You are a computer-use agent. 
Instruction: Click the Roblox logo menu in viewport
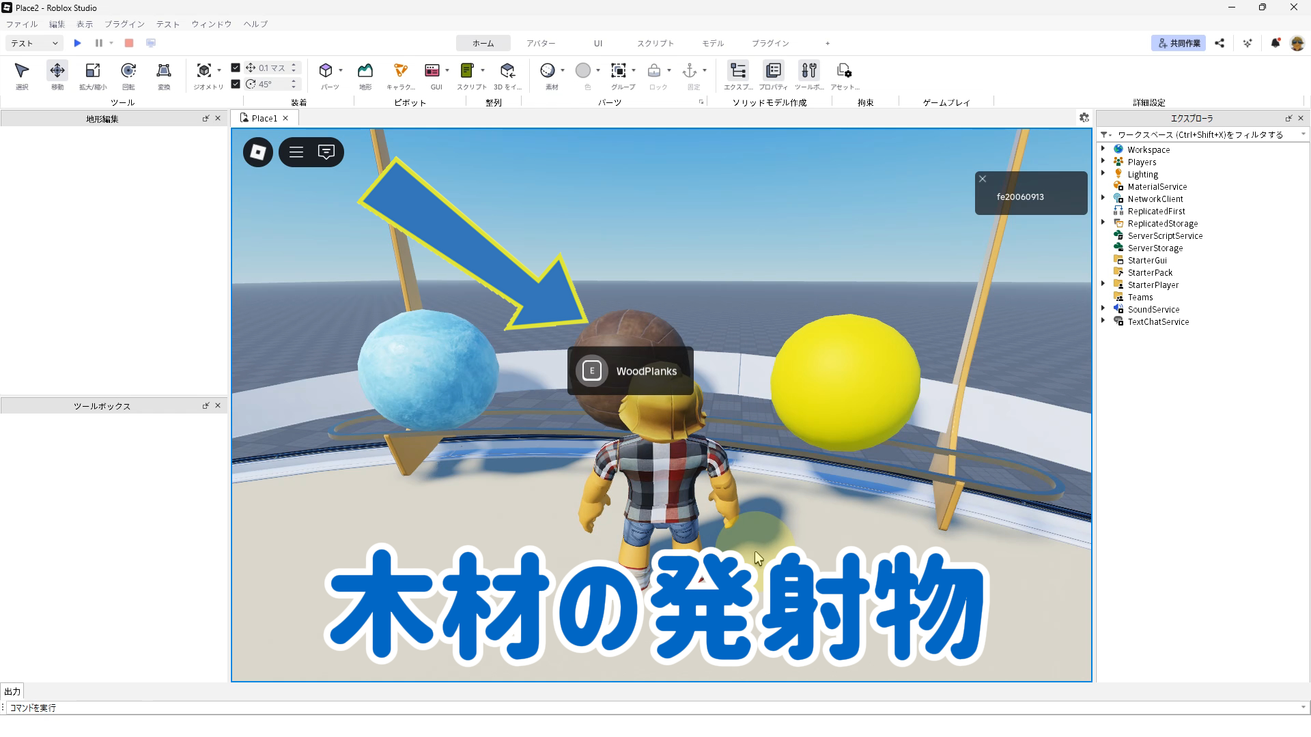(x=258, y=152)
